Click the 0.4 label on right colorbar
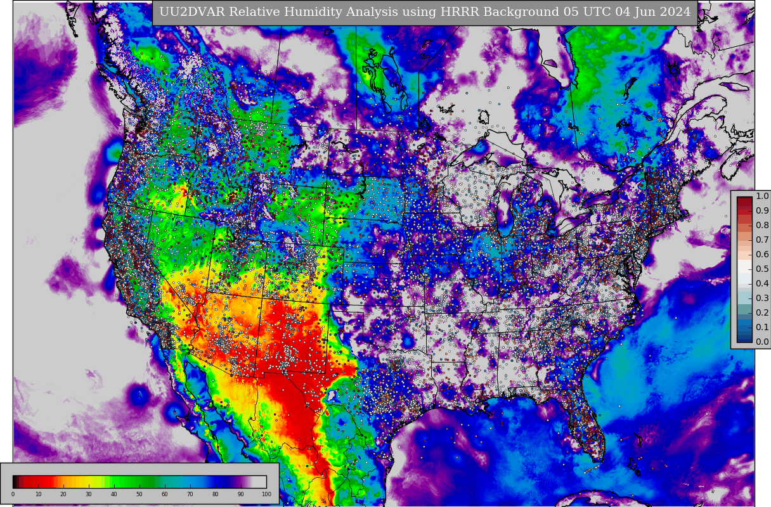 [x=762, y=284]
